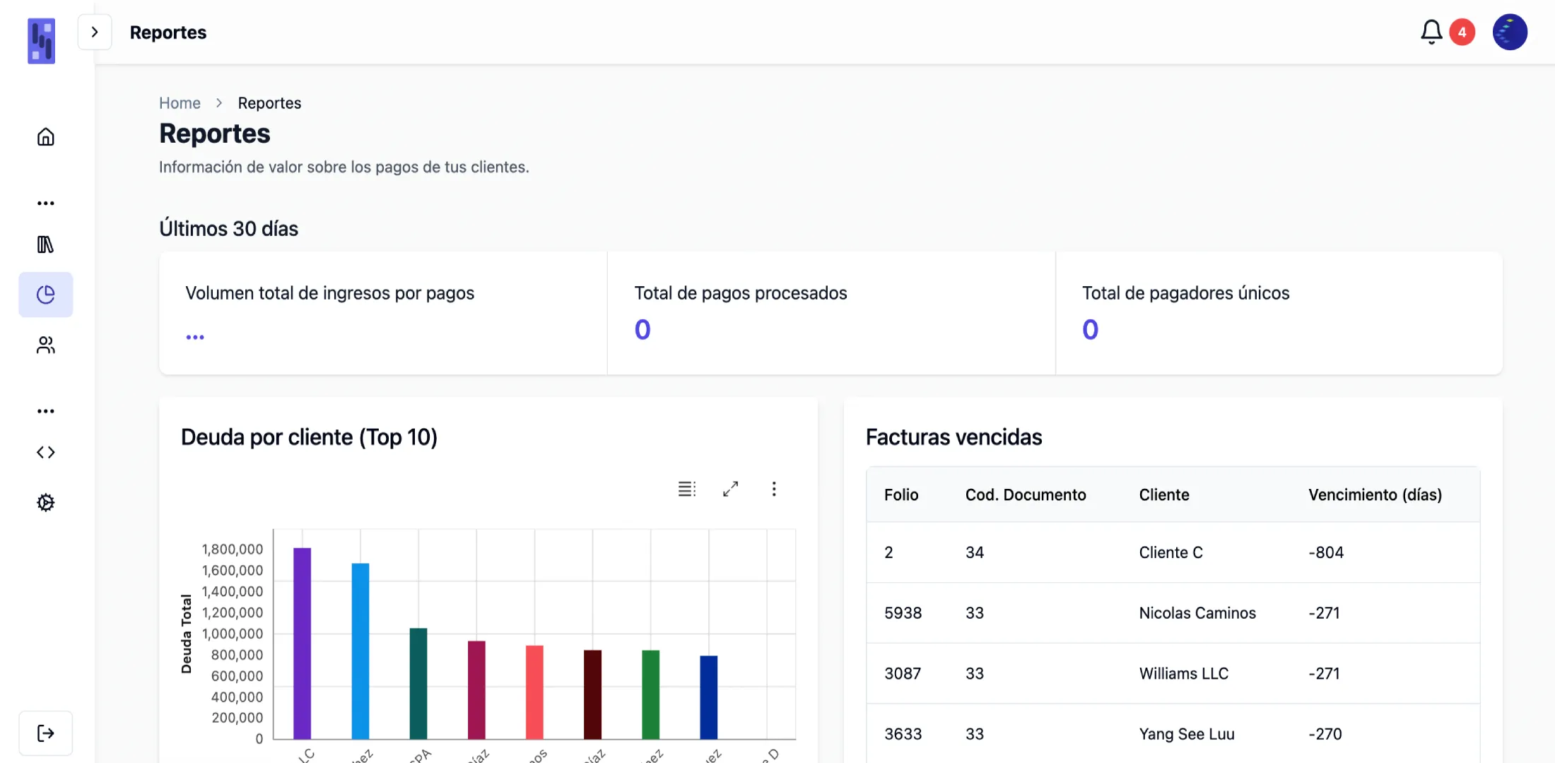Open the notifications bell
1555x763 pixels.
(1431, 32)
